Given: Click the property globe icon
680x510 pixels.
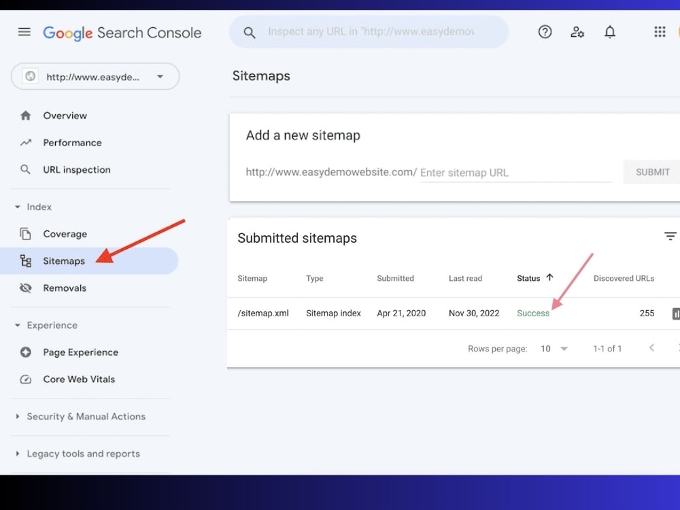Looking at the screenshot, I should (x=31, y=76).
